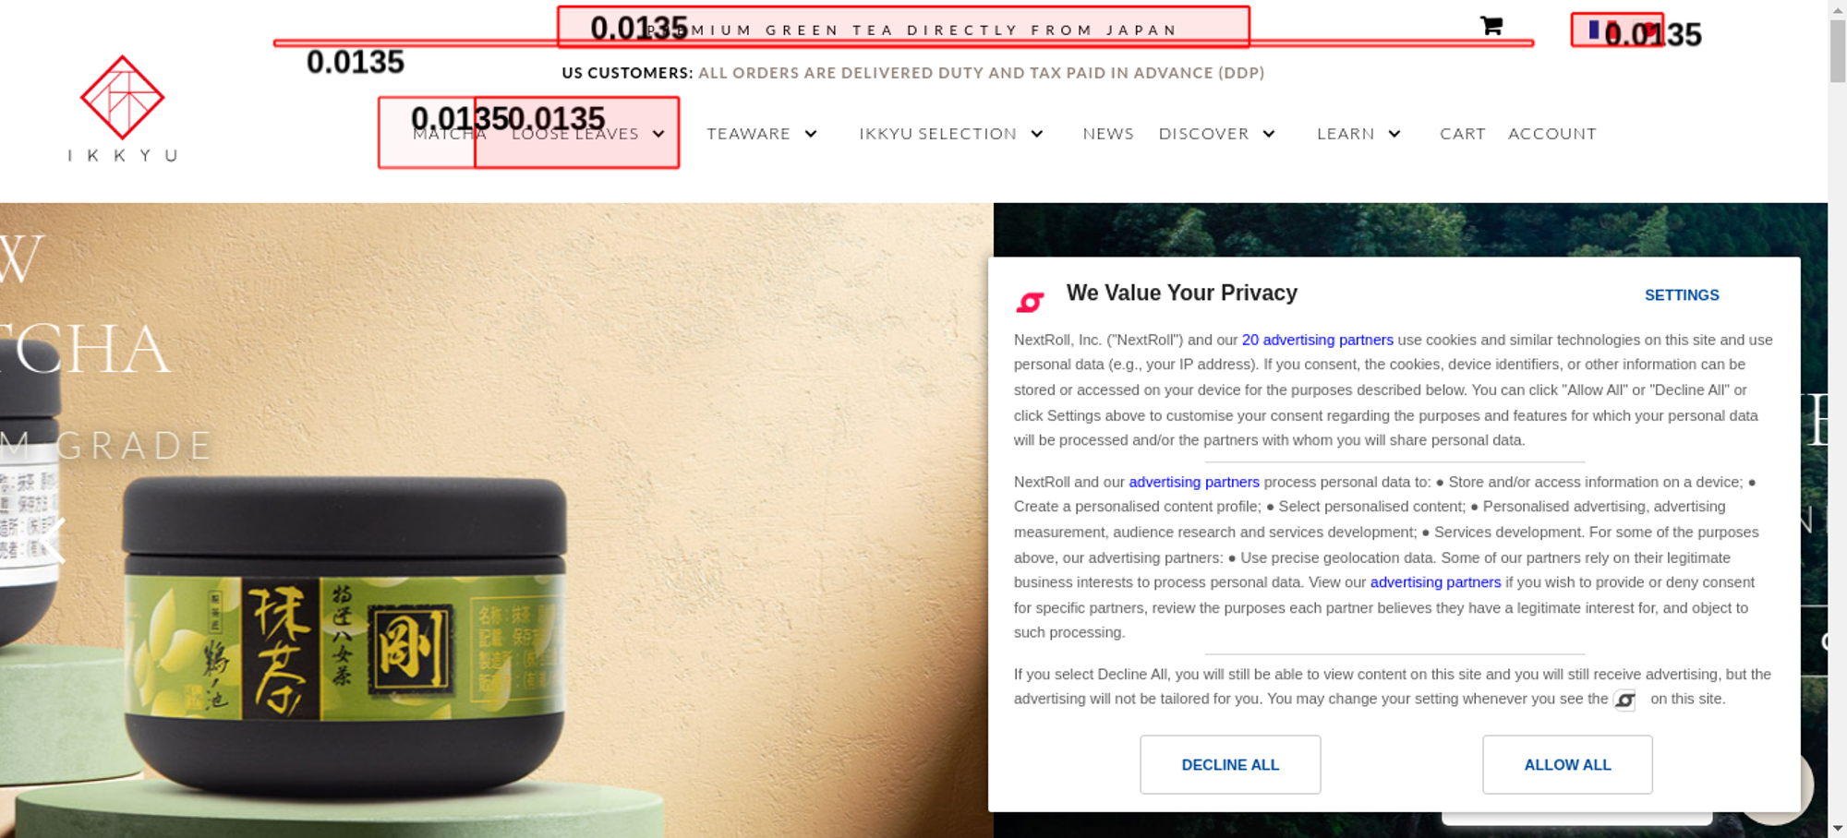Screen dimensions: 1847x838
Task: Open the shopping cart icon
Action: click(1491, 26)
